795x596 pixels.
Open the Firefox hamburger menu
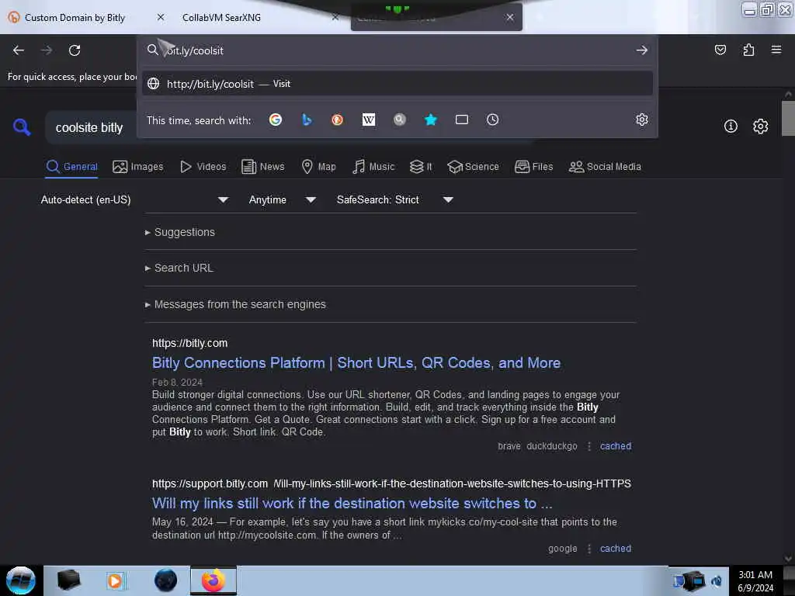pos(776,50)
